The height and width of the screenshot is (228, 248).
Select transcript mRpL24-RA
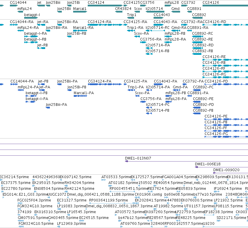point(28,27)
